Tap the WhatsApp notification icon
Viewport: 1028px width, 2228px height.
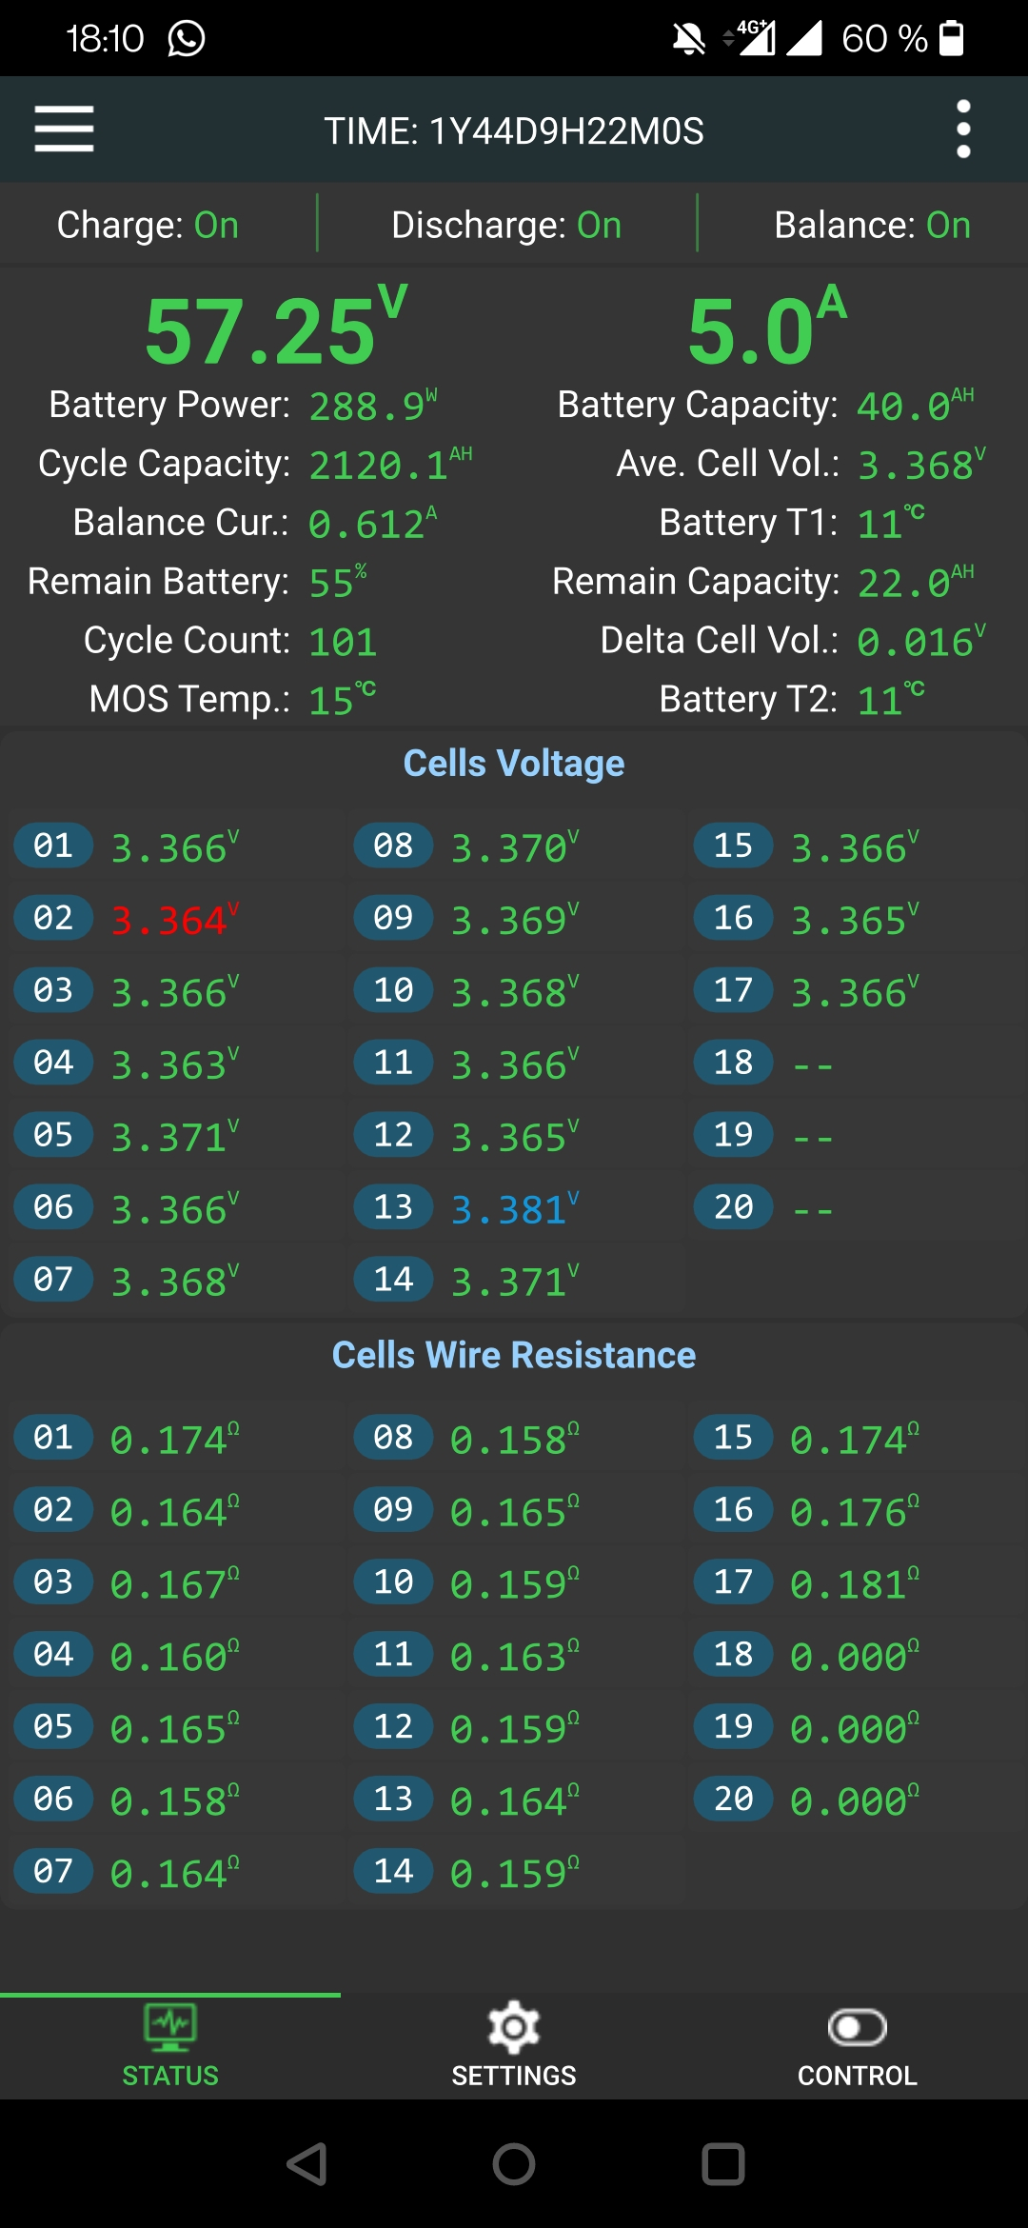[187, 39]
